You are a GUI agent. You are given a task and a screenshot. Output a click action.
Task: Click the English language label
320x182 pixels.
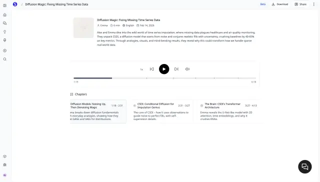(128, 25)
